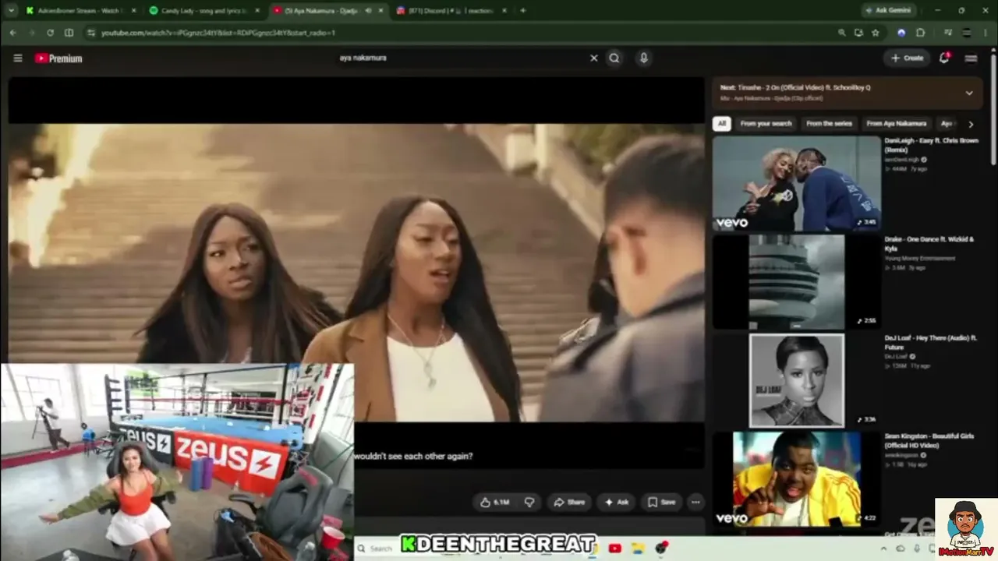Open more actions ellipsis below the video
The image size is (998, 561).
click(695, 502)
